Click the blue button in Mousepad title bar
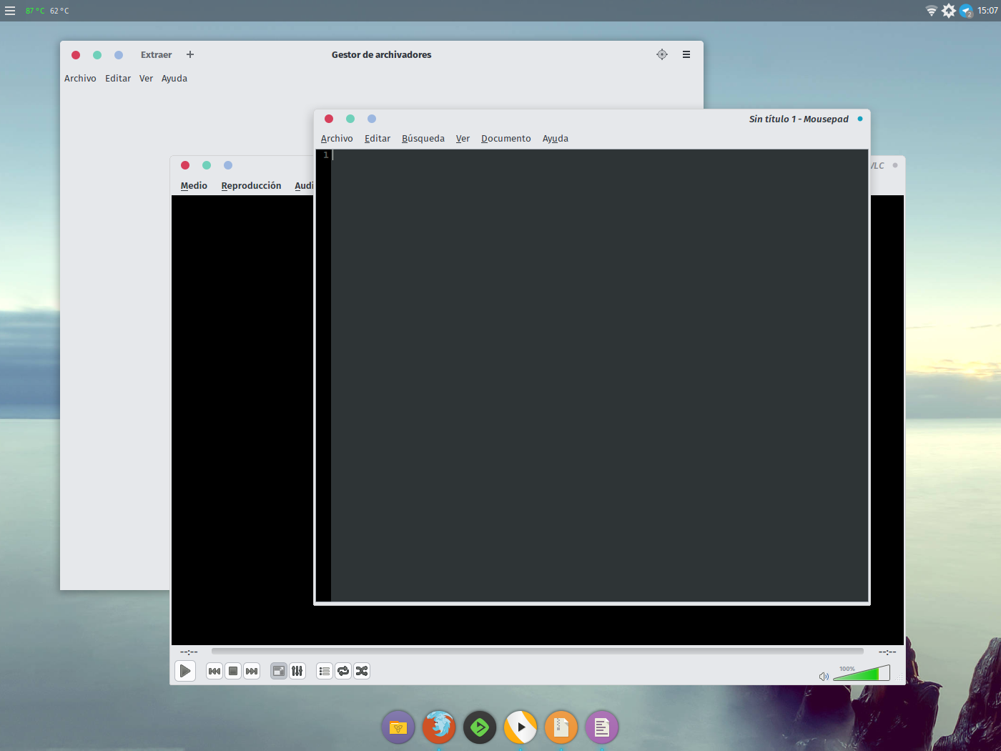The height and width of the screenshot is (751, 1001). coord(372,119)
